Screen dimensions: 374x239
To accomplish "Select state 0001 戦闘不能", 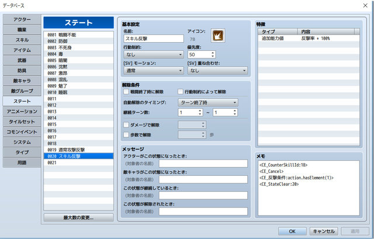I will (78, 35).
